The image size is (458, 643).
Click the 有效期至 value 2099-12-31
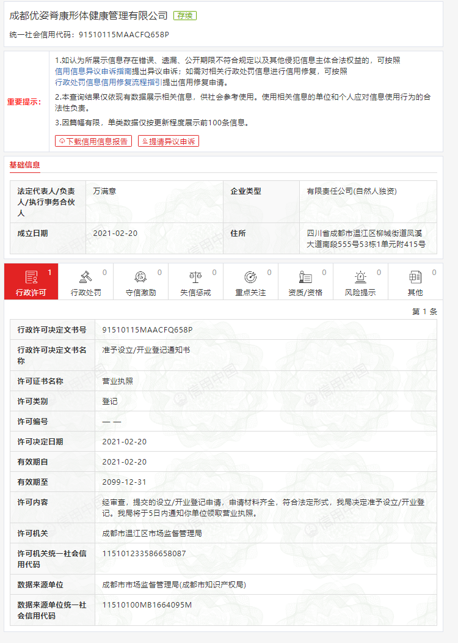click(x=124, y=482)
